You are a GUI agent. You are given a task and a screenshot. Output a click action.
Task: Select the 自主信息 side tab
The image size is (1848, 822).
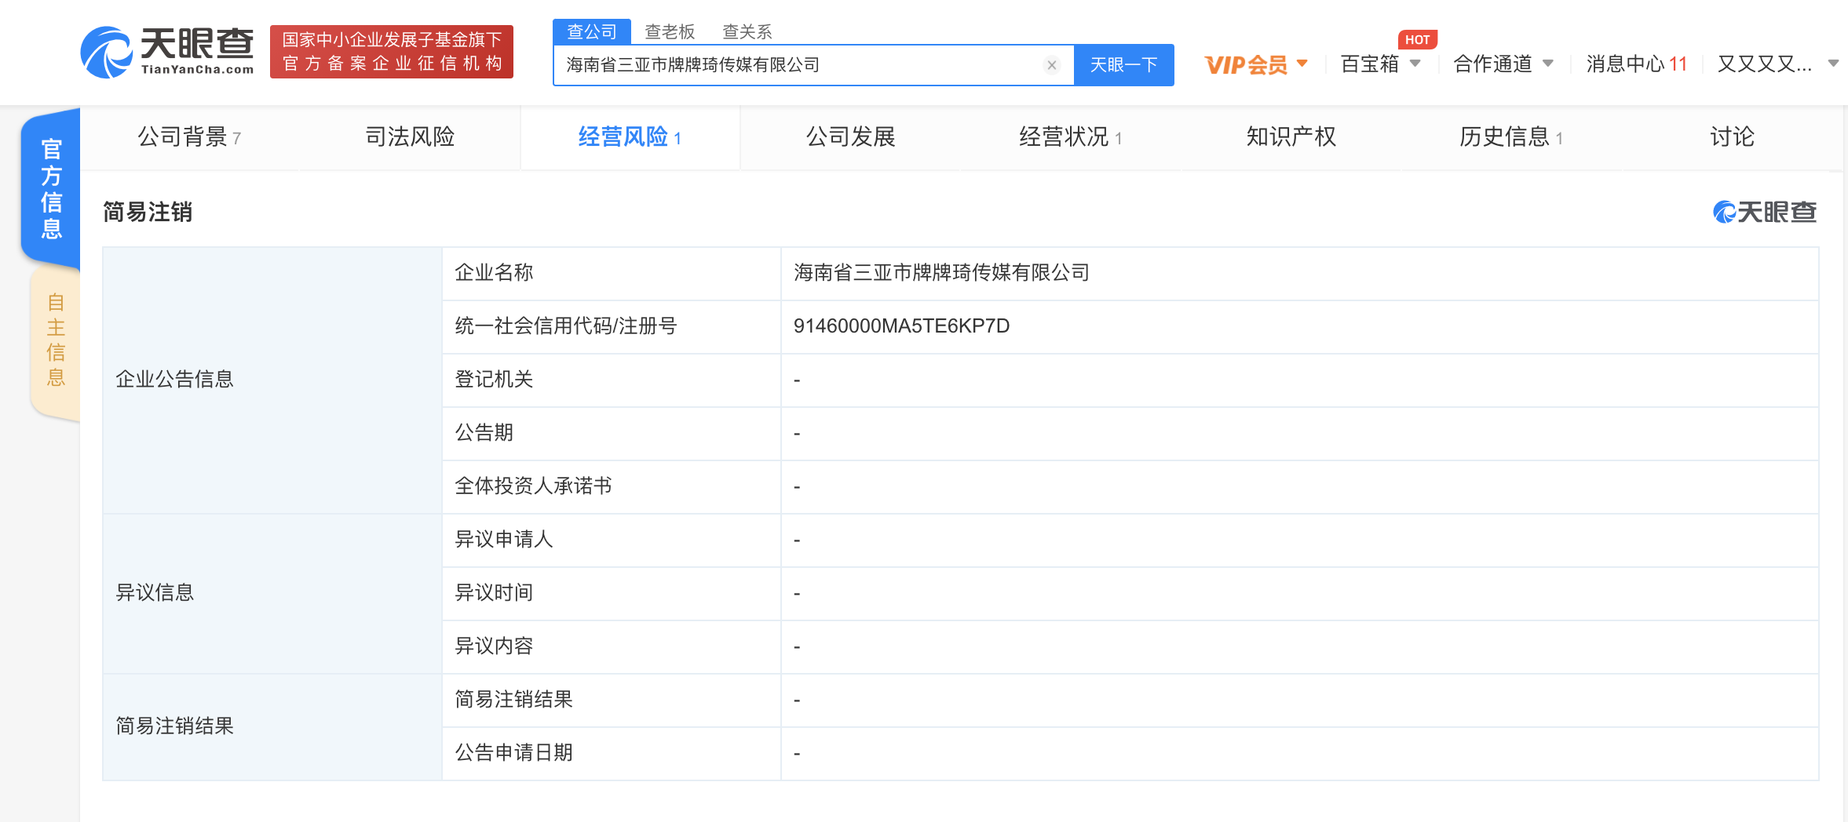coord(55,340)
